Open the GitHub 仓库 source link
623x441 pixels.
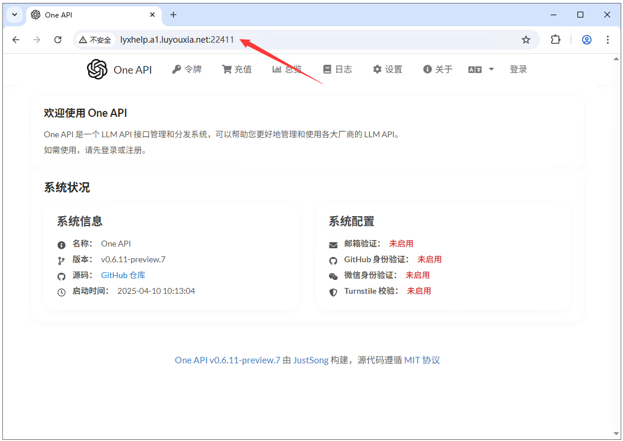point(123,275)
